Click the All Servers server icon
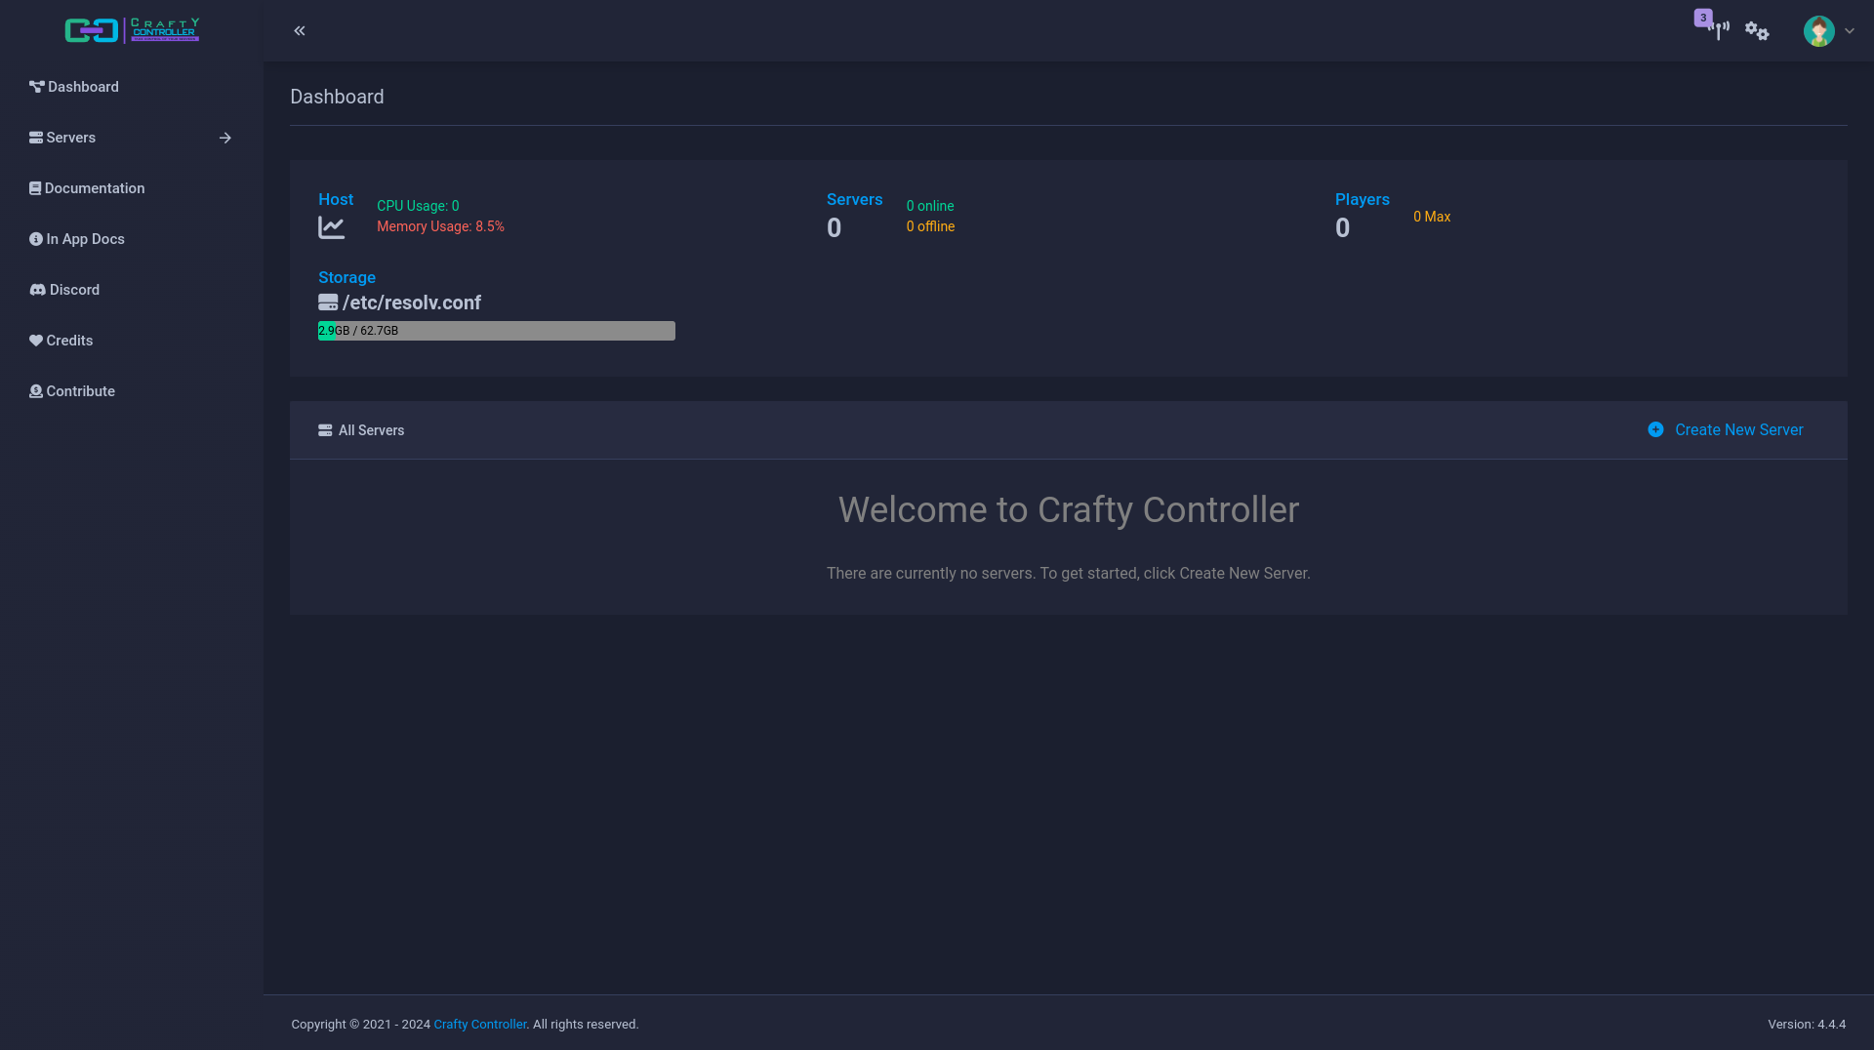Screen dimensions: 1874x1050 click(325, 430)
